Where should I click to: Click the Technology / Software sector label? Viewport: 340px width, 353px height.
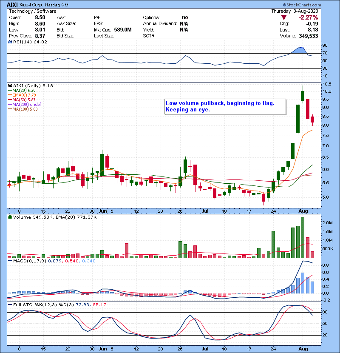tap(33, 11)
